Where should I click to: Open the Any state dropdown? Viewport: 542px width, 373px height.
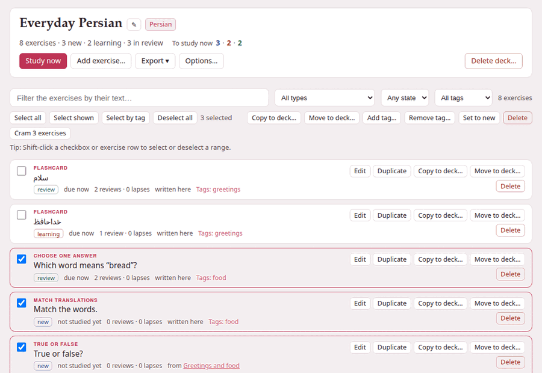click(x=405, y=98)
